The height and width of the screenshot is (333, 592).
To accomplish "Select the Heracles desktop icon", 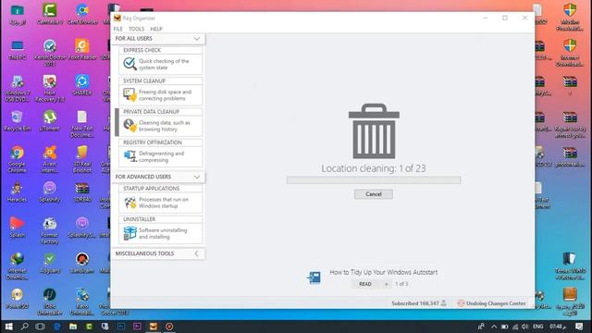I will 17,191.
